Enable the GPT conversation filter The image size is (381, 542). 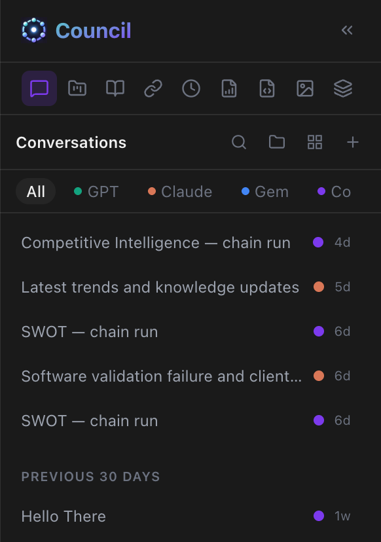pyautogui.click(x=96, y=191)
